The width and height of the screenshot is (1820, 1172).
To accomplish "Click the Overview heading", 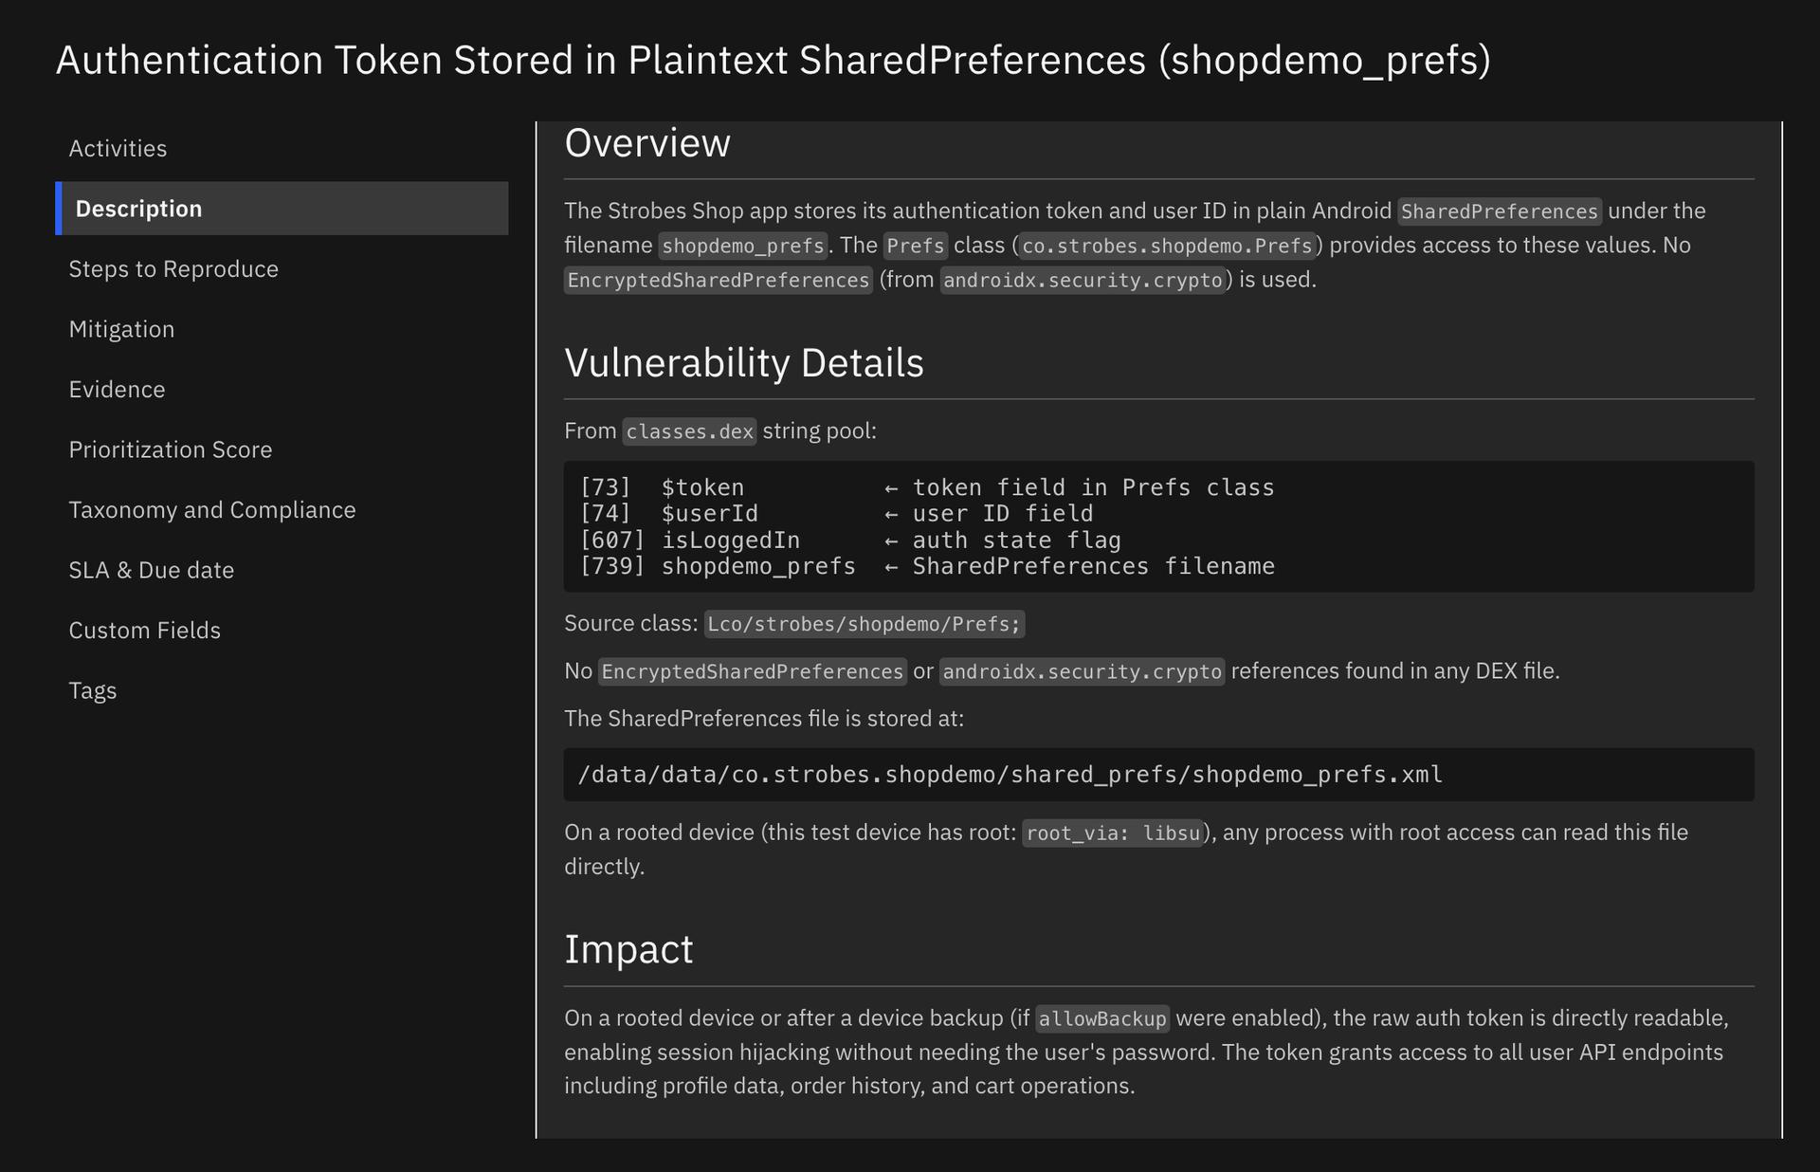I will (647, 143).
